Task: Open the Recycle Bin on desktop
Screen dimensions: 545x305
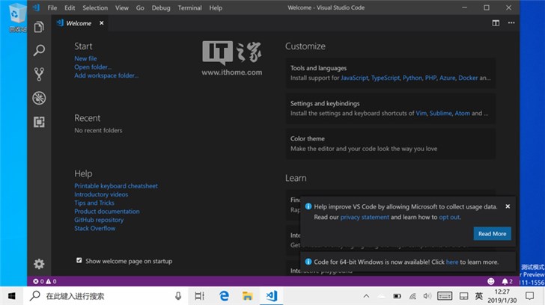Action: click(16, 17)
